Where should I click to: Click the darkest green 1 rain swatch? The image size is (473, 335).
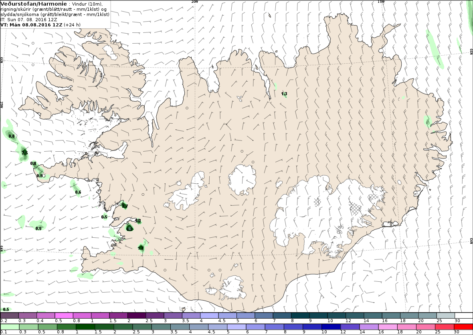click(x=85, y=327)
